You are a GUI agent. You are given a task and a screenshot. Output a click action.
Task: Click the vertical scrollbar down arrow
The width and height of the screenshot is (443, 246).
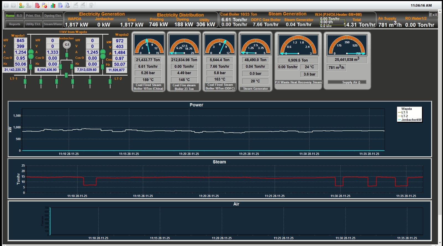[x=440, y=242]
